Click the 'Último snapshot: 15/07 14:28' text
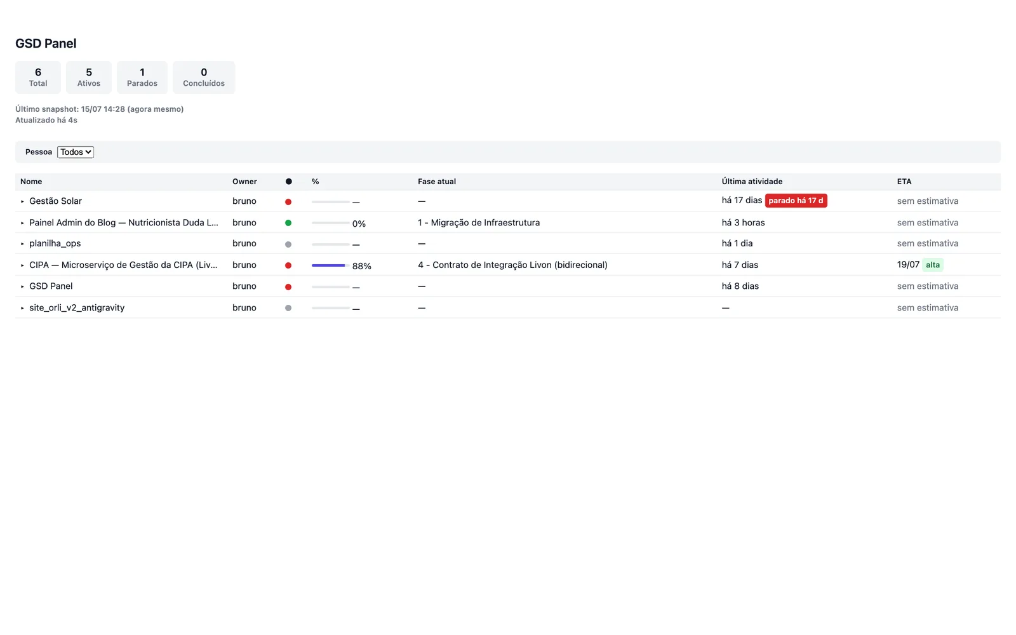 (x=100, y=109)
